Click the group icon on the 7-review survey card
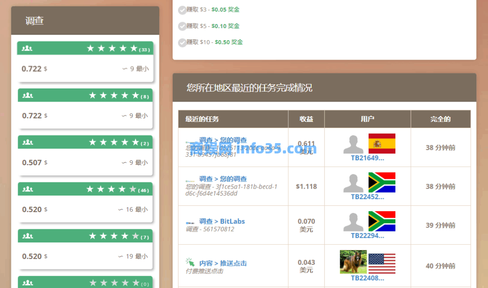Viewport: 488px width, 288px height. pyautogui.click(x=28, y=236)
